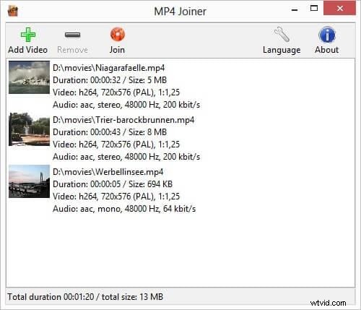Click the Total duration 00:01:20 status text
Image resolution: width=361 pixels, height=310 pixels.
point(85,297)
